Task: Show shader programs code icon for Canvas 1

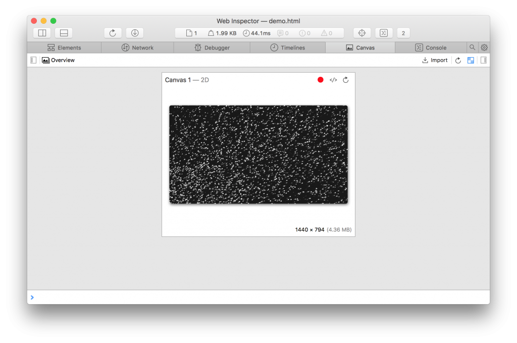Action: click(333, 80)
